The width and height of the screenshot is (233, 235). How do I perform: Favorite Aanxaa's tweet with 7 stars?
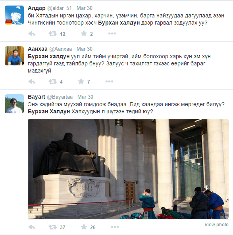coord(81,82)
